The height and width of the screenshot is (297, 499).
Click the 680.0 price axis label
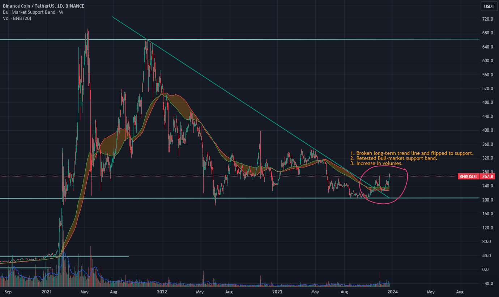pos(488,33)
